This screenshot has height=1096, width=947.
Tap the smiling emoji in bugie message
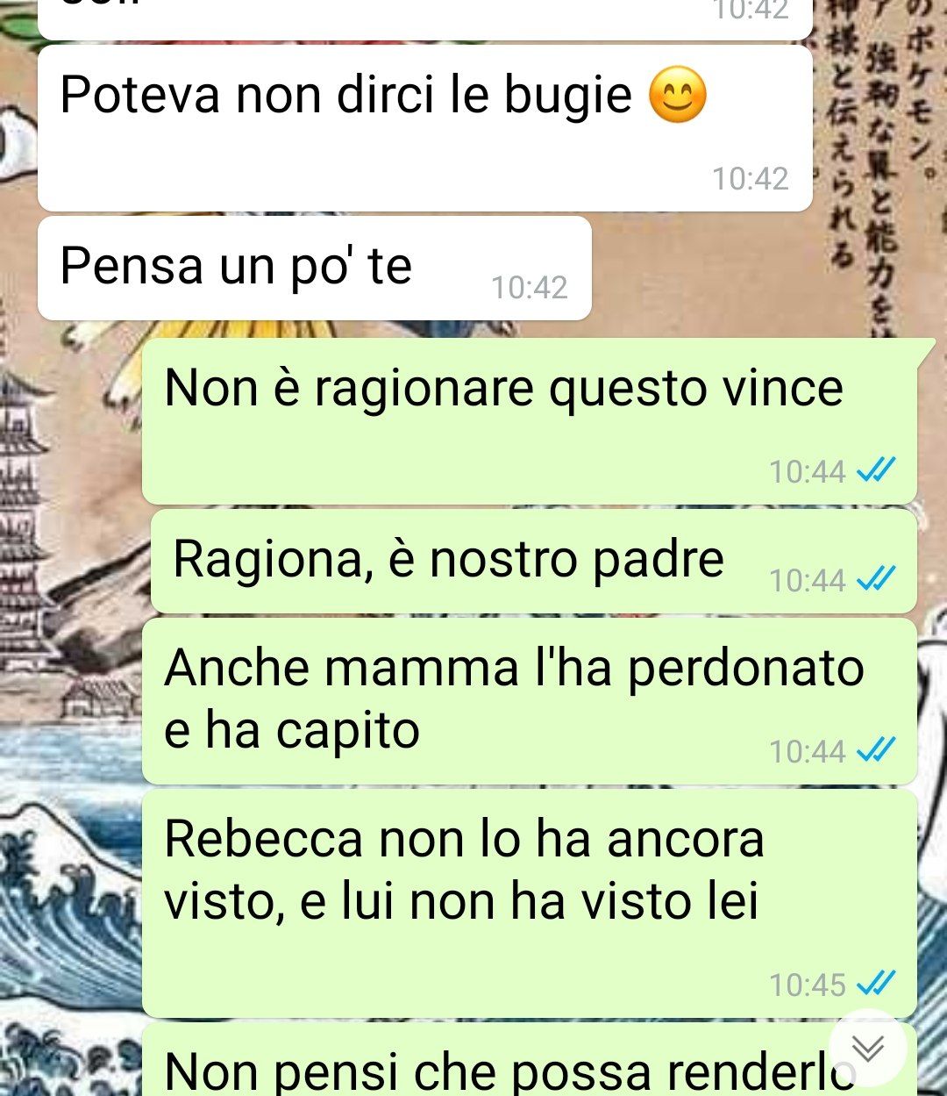point(678,95)
